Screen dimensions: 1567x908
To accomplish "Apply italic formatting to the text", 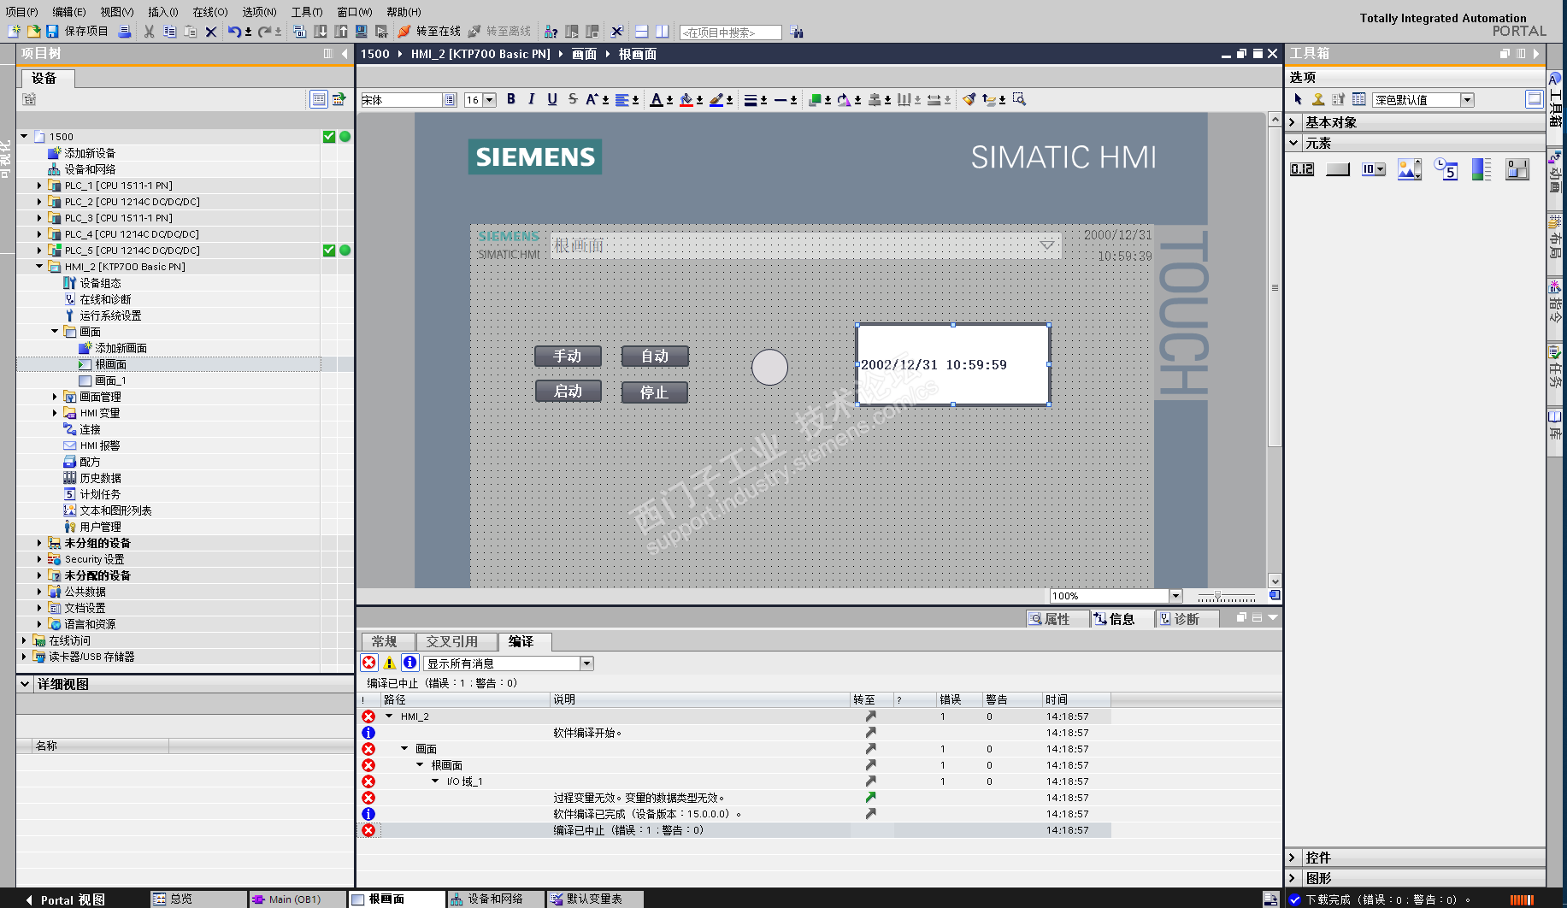I will 532,99.
